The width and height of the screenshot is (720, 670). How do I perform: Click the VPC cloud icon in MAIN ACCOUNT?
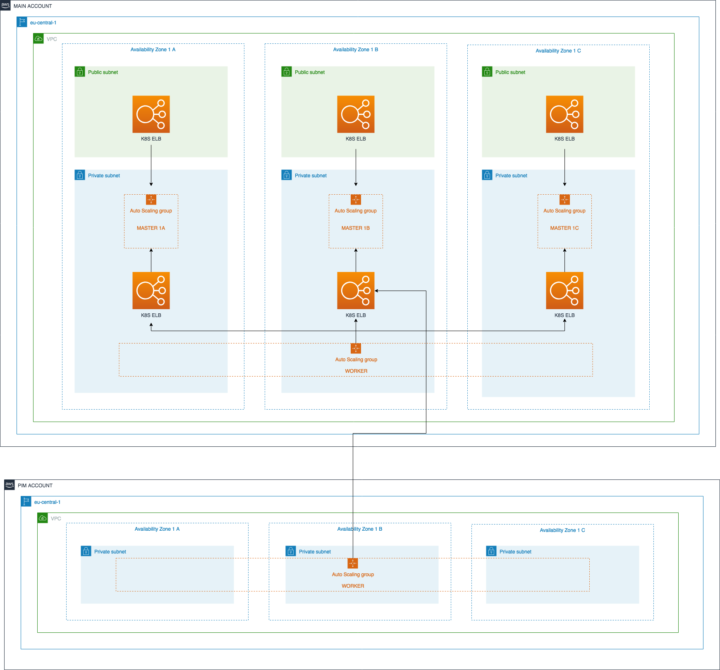pos(38,38)
